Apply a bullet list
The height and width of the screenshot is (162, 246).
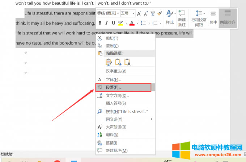[143, 23]
